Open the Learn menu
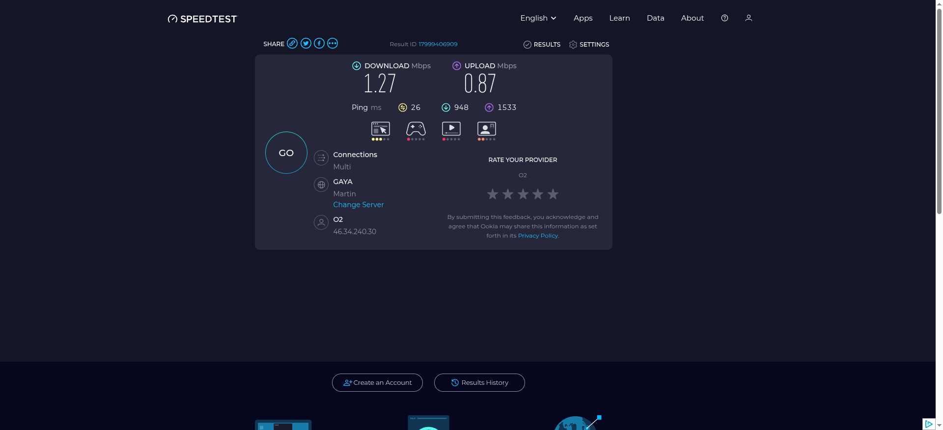Screen dimensions: 943x430 619,18
